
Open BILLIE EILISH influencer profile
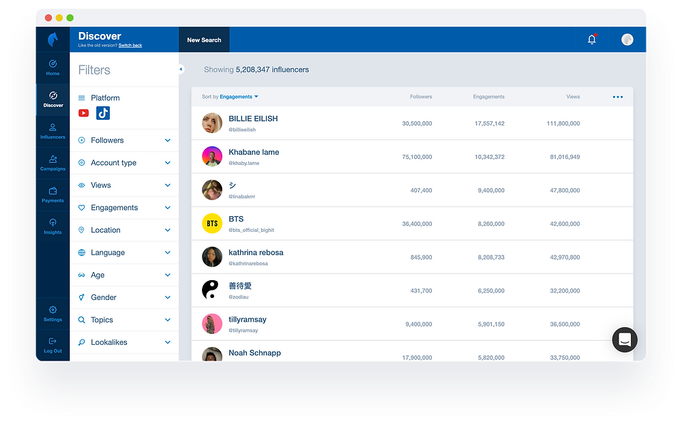[253, 119]
